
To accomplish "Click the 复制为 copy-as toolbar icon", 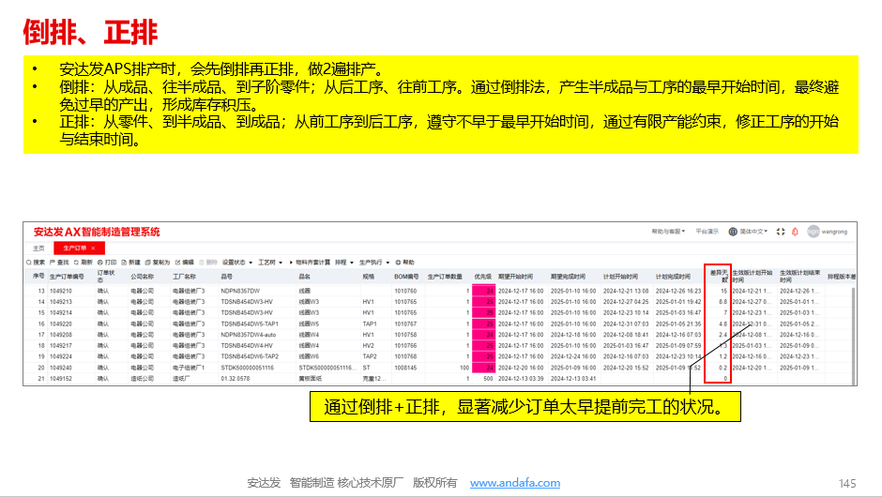I will pos(148,263).
